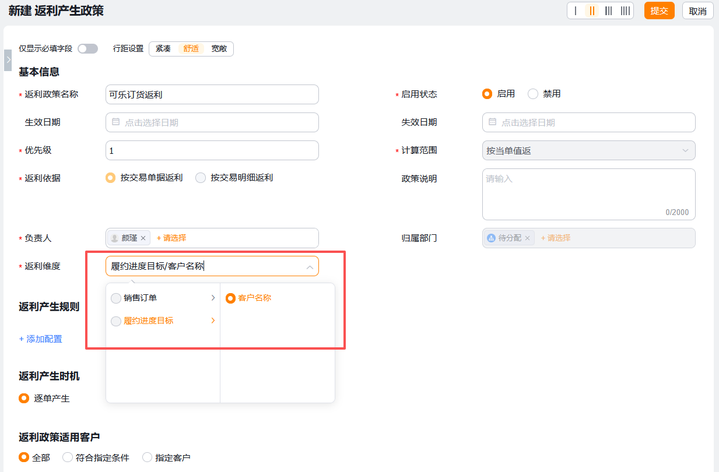Switch to four-column layout icon
Viewport: 719px width, 472px height.
coord(625,10)
